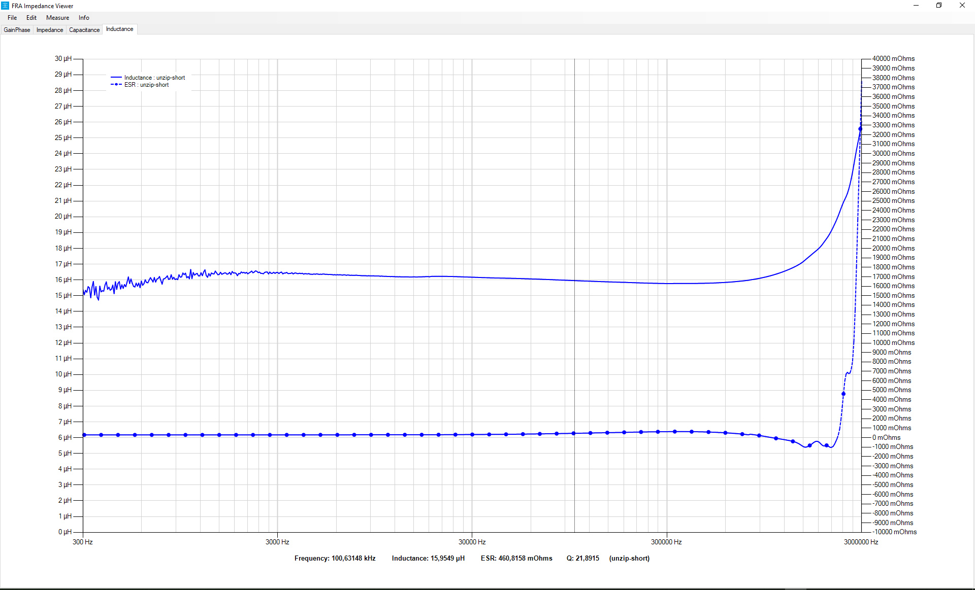Click the 300000 Hz axis label
The width and height of the screenshot is (975, 590).
tap(666, 542)
